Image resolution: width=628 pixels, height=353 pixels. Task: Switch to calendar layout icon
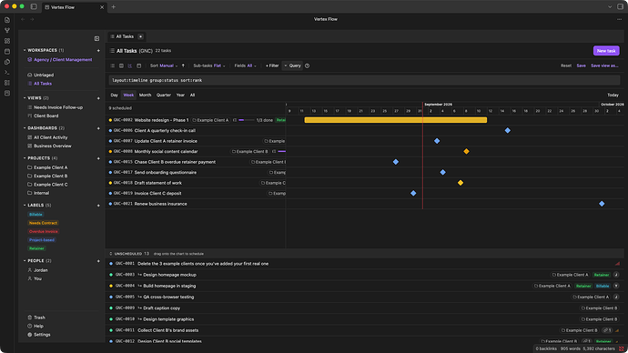[139, 66]
